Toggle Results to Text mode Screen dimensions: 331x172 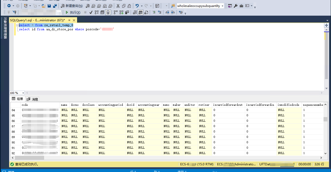tap(135, 12)
